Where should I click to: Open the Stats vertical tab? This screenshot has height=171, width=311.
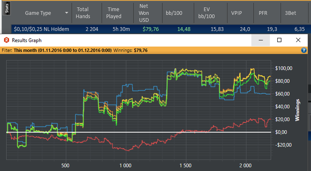tap(7, 8)
